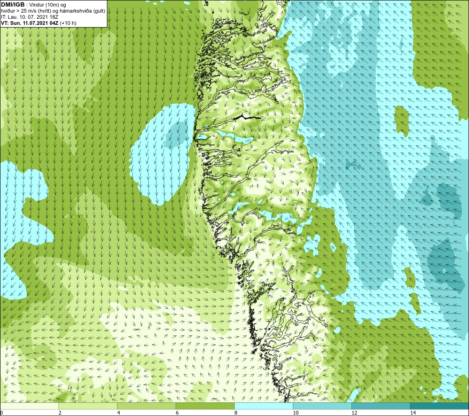Click the "VT: Sun. 11.07.2021 04Z" line
This screenshot has height=416, width=469.
click(x=30, y=23)
